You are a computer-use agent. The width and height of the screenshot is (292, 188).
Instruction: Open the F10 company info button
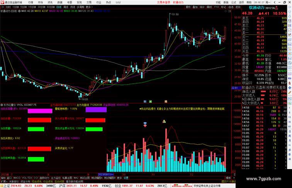click(216, 7)
